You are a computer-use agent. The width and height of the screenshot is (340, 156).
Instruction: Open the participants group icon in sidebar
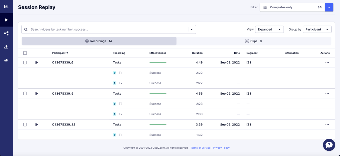(6, 60)
